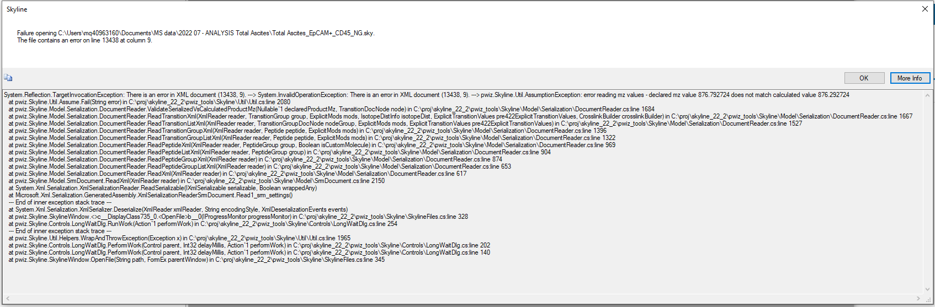This screenshot has width=935, height=307.
Task: Click the Skyline dialog title text
Action: click(17, 9)
